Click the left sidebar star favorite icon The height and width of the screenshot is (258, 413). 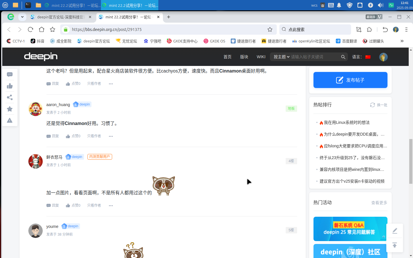(x=10, y=109)
